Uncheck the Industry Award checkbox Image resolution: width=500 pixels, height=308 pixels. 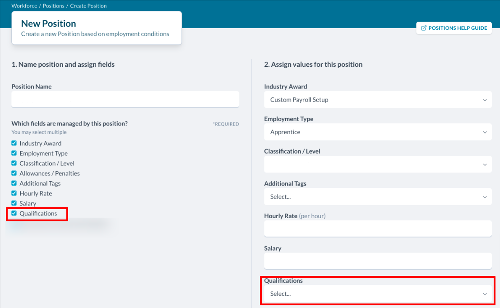pyautogui.click(x=14, y=143)
